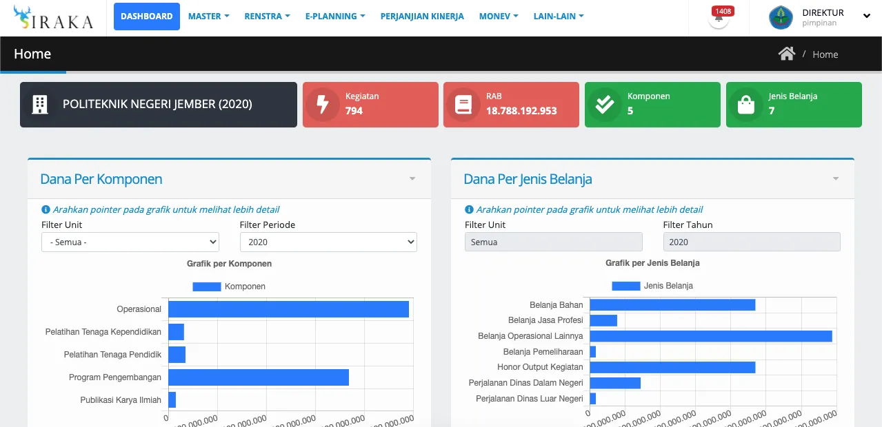The image size is (882, 427).
Task: Open the LAIN-LAIN dropdown menu
Action: click(559, 17)
